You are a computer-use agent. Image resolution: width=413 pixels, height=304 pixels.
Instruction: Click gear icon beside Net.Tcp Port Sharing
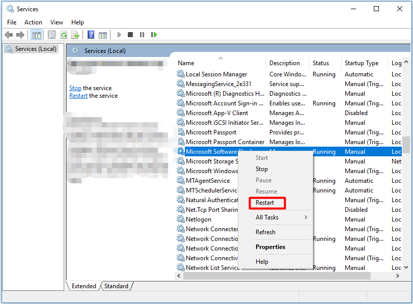[180, 210]
